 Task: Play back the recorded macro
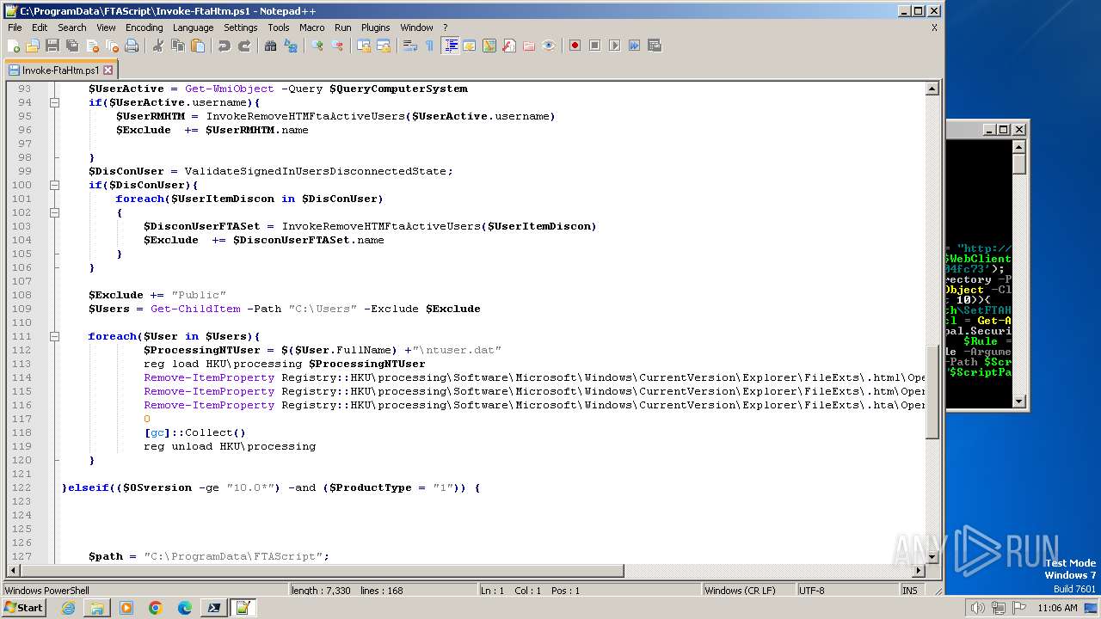(614, 46)
